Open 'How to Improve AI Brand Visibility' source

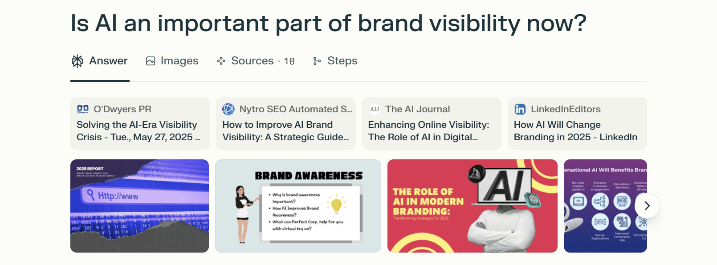coord(285,131)
